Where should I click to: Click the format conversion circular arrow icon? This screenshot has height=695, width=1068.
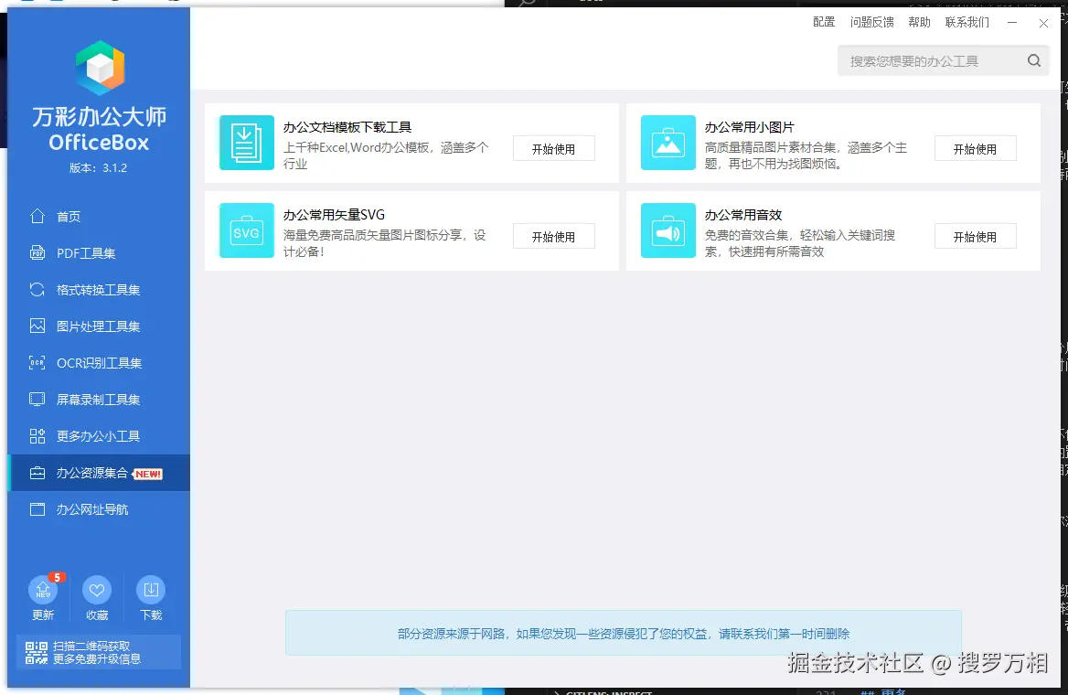click(37, 290)
